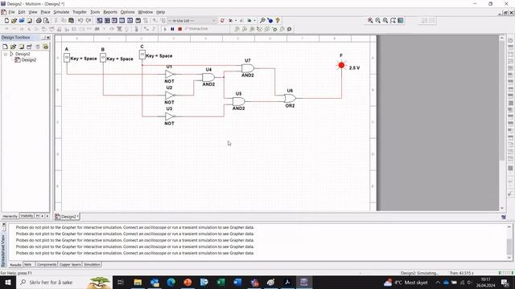Open Windows Start menu

tap(7, 282)
